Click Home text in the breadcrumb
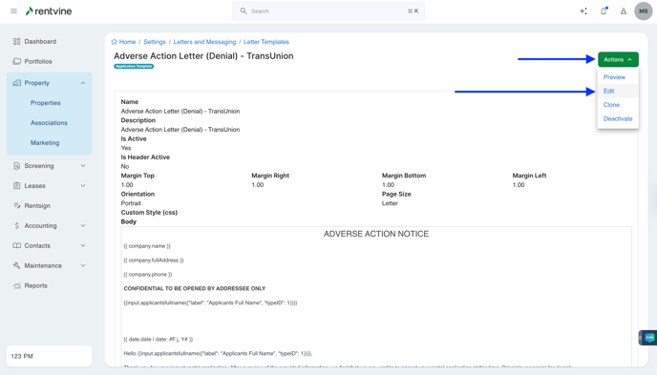The width and height of the screenshot is (657, 375). click(x=127, y=42)
